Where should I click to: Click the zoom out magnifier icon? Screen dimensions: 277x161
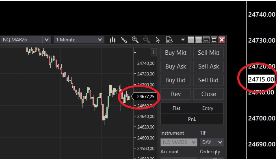(147, 40)
